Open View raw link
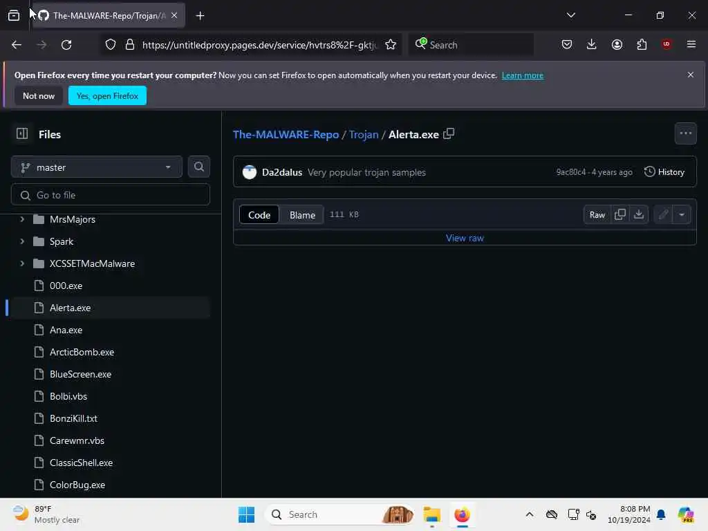Viewport: 708px width, 531px height. point(465,238)
